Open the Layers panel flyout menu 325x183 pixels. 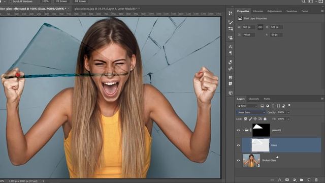[x=322, y=99]
